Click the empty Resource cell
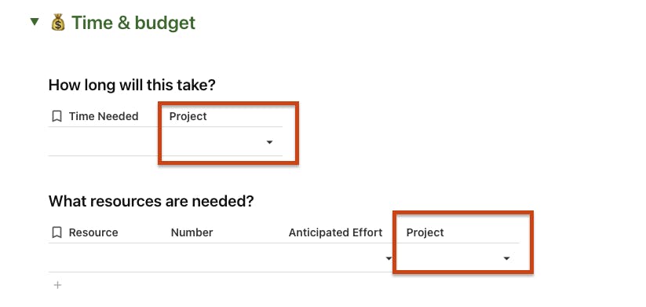 [x=105, y=258]
